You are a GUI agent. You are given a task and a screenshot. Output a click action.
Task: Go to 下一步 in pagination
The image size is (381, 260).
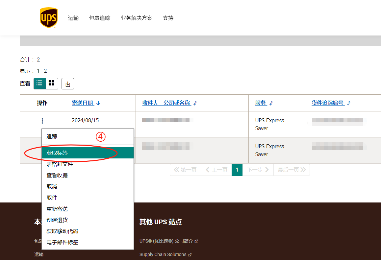(258, 170)
